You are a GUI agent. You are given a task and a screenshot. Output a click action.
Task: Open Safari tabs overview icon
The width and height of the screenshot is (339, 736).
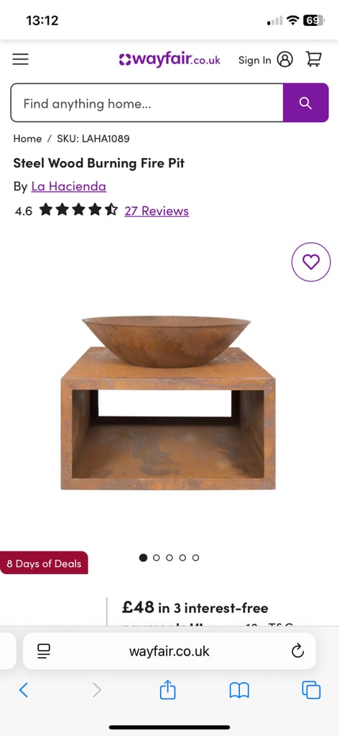pos(311,690)
